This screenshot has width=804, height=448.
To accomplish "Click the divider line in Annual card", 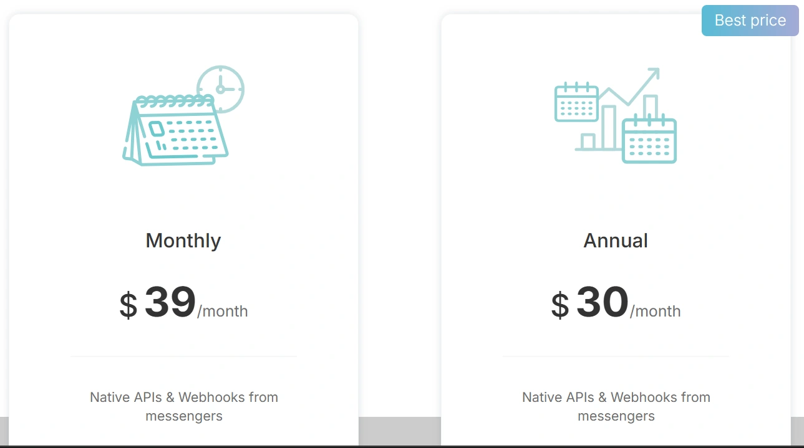I will click(616, 356).
